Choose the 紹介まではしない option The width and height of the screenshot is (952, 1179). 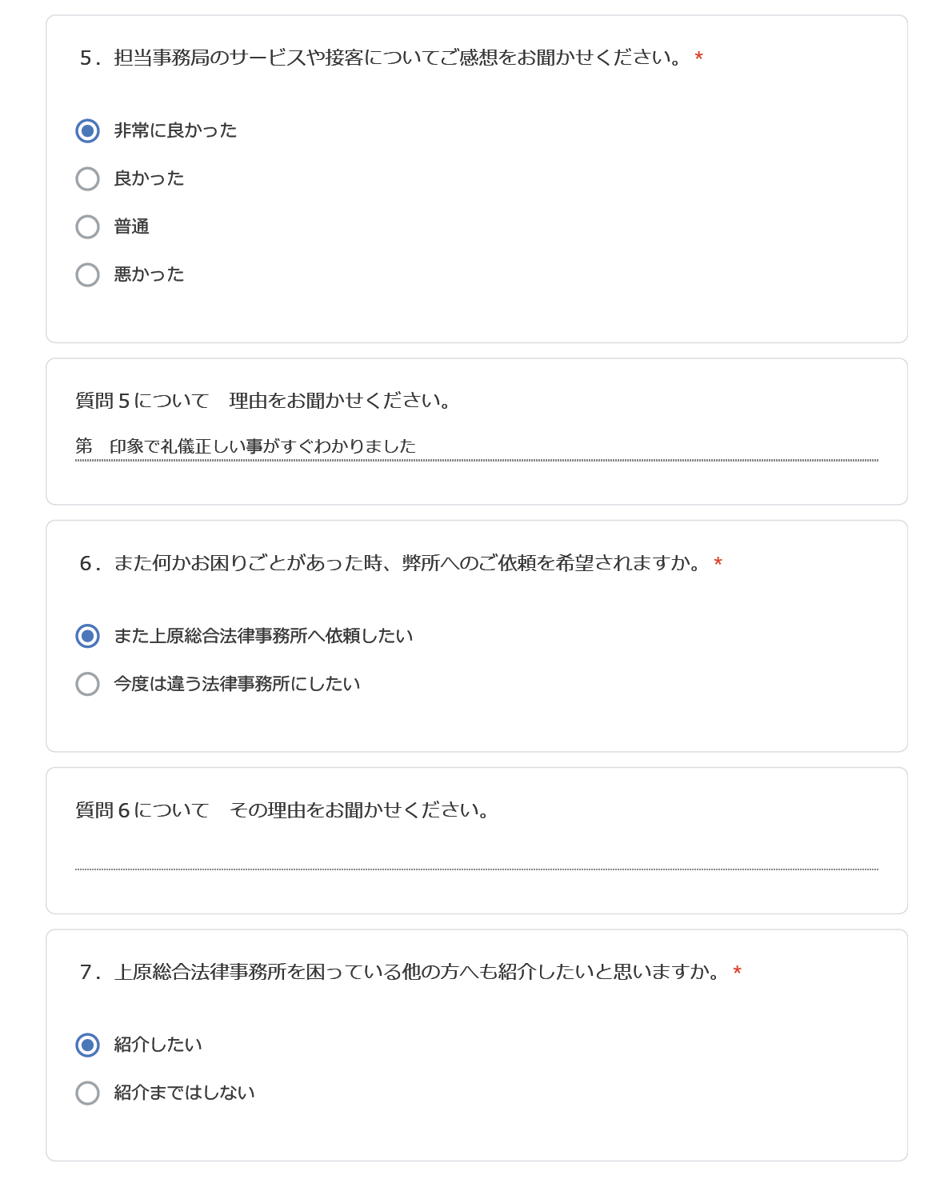(x=88, y=1093)
